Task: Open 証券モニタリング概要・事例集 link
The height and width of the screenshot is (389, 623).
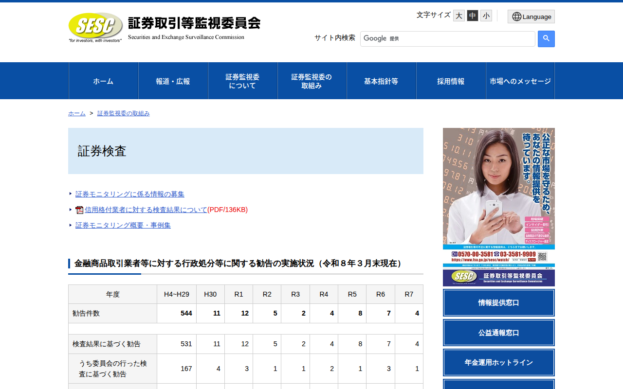Action: (123, 225)
